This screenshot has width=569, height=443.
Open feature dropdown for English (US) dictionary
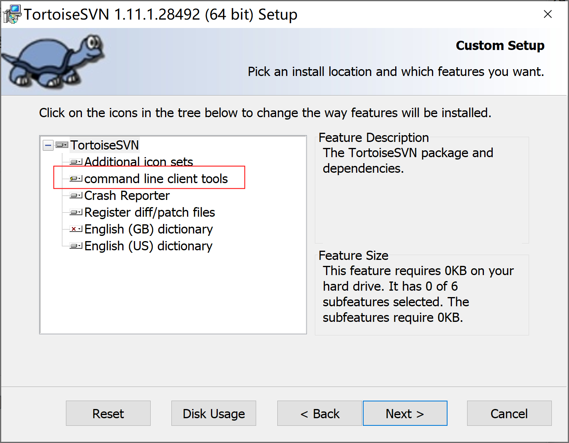pyautogui.click(x=76, y=246)
